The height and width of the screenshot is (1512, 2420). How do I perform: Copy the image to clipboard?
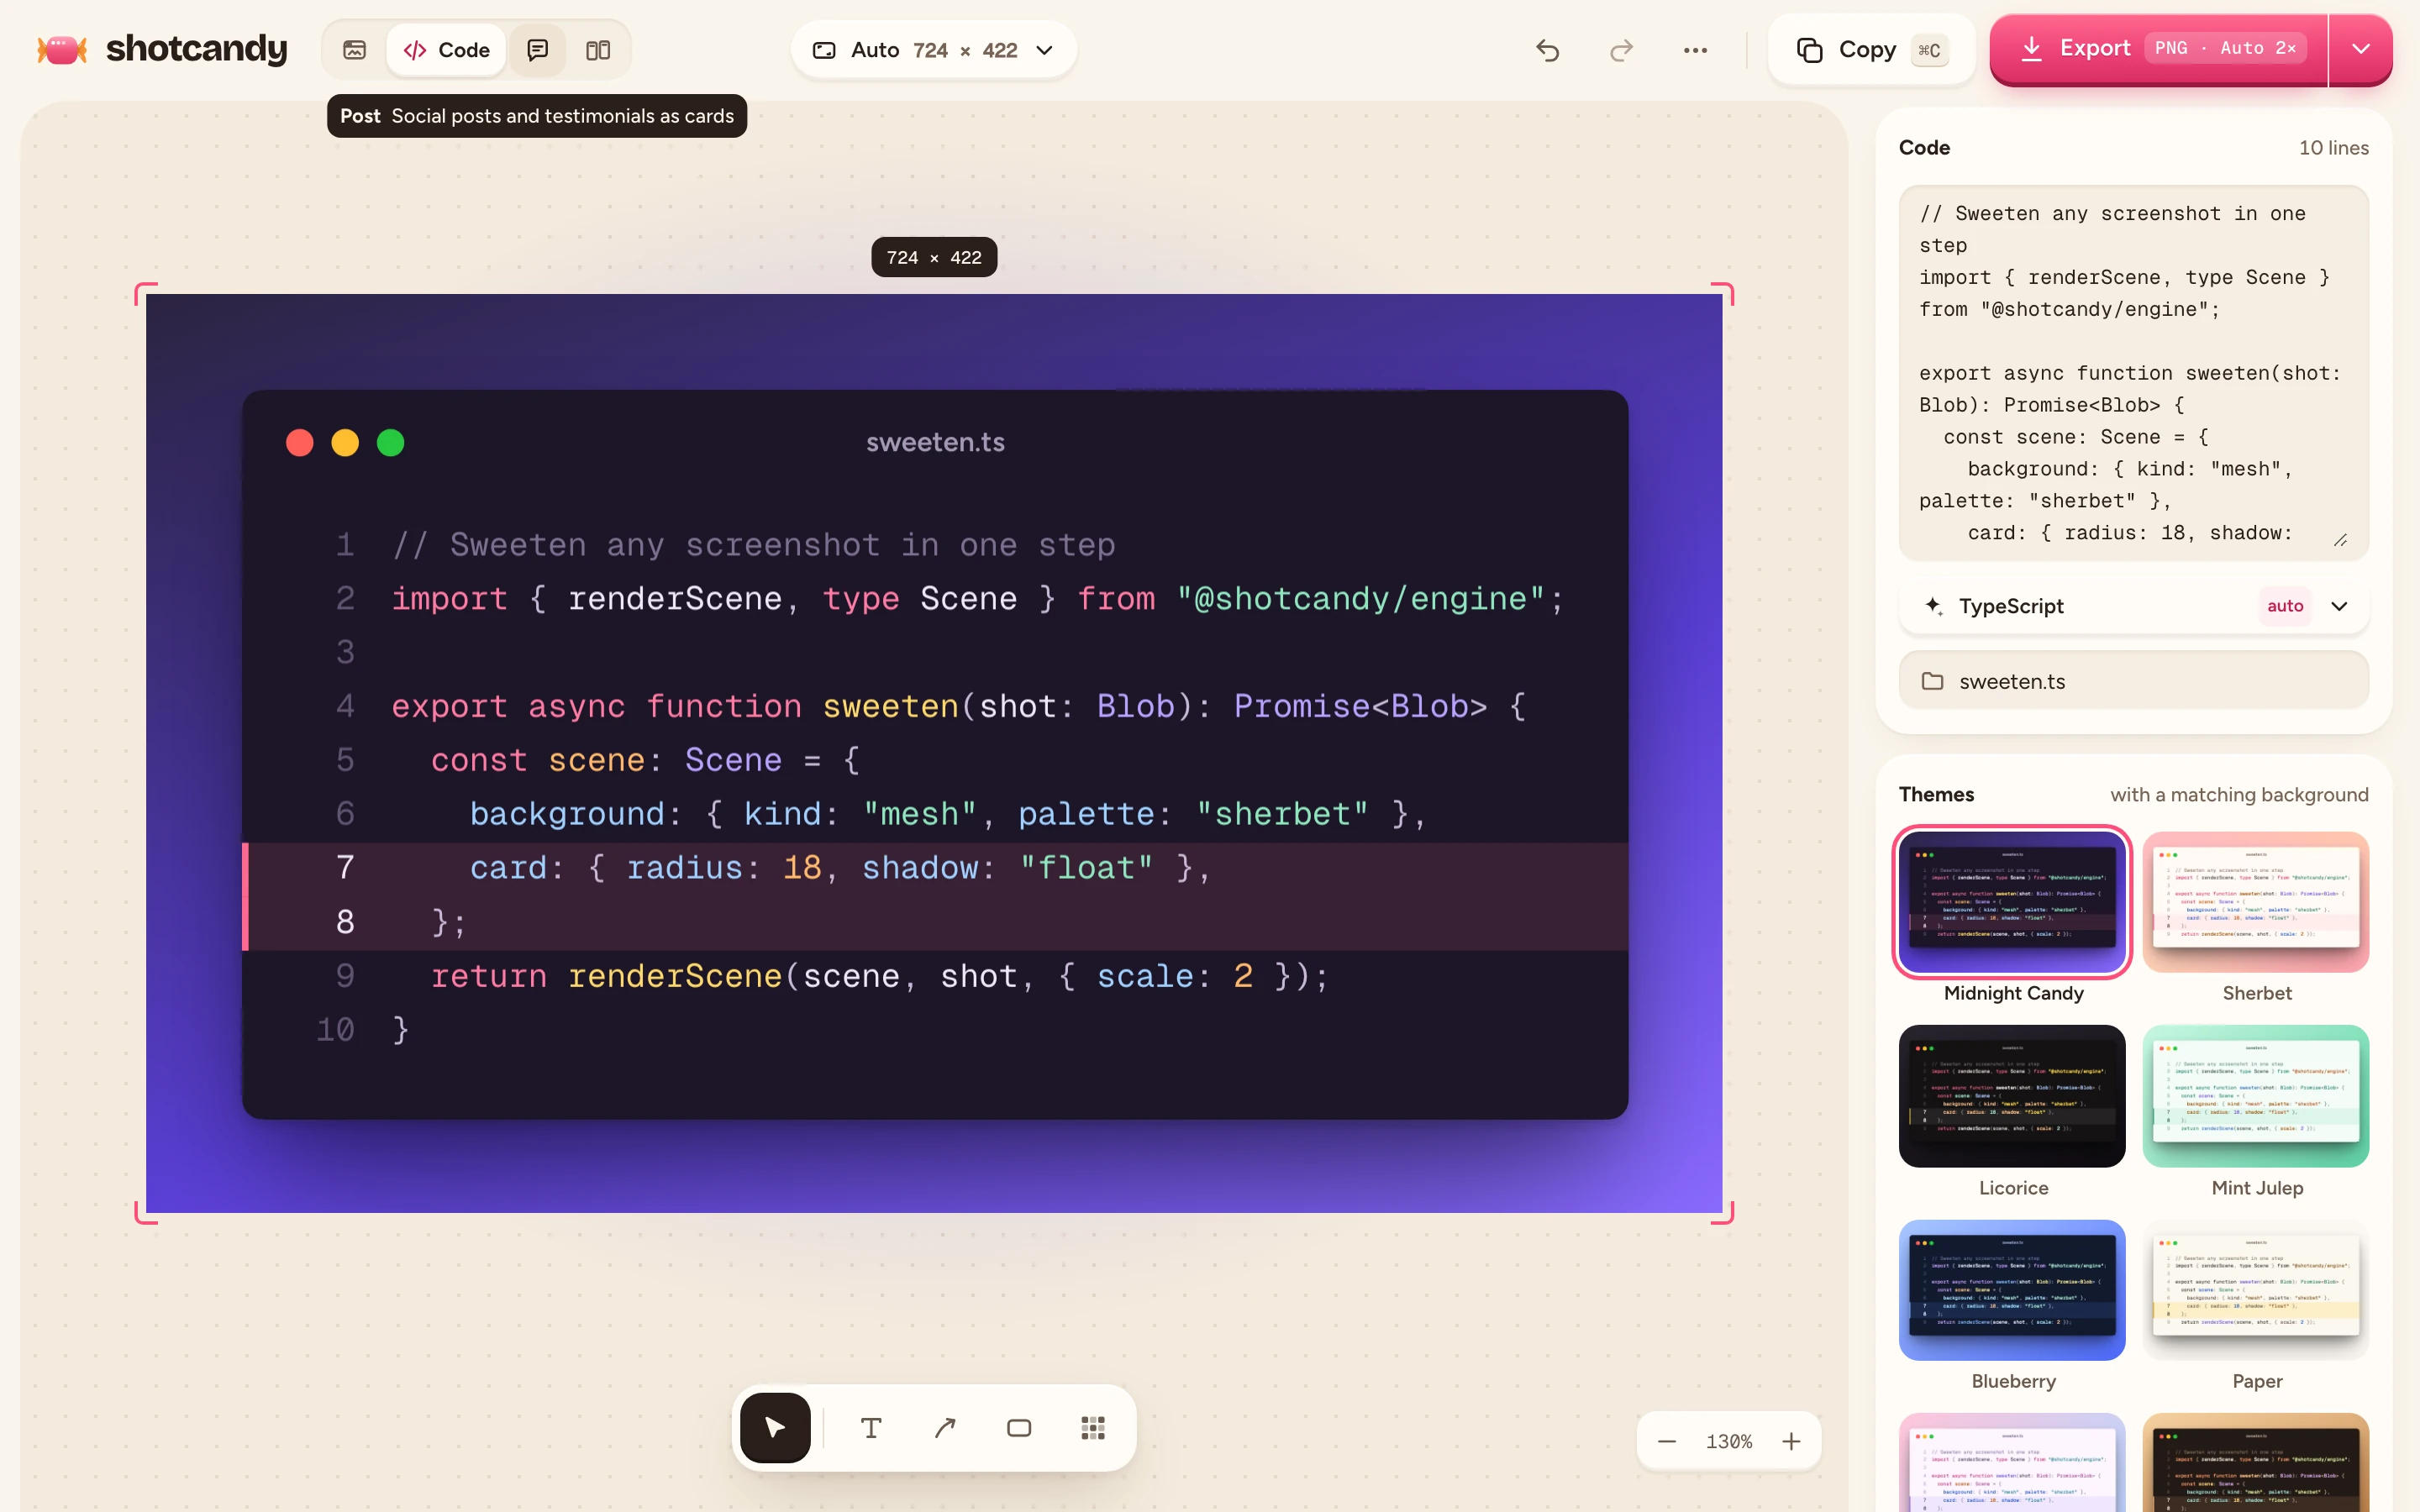click(1871, 50)
